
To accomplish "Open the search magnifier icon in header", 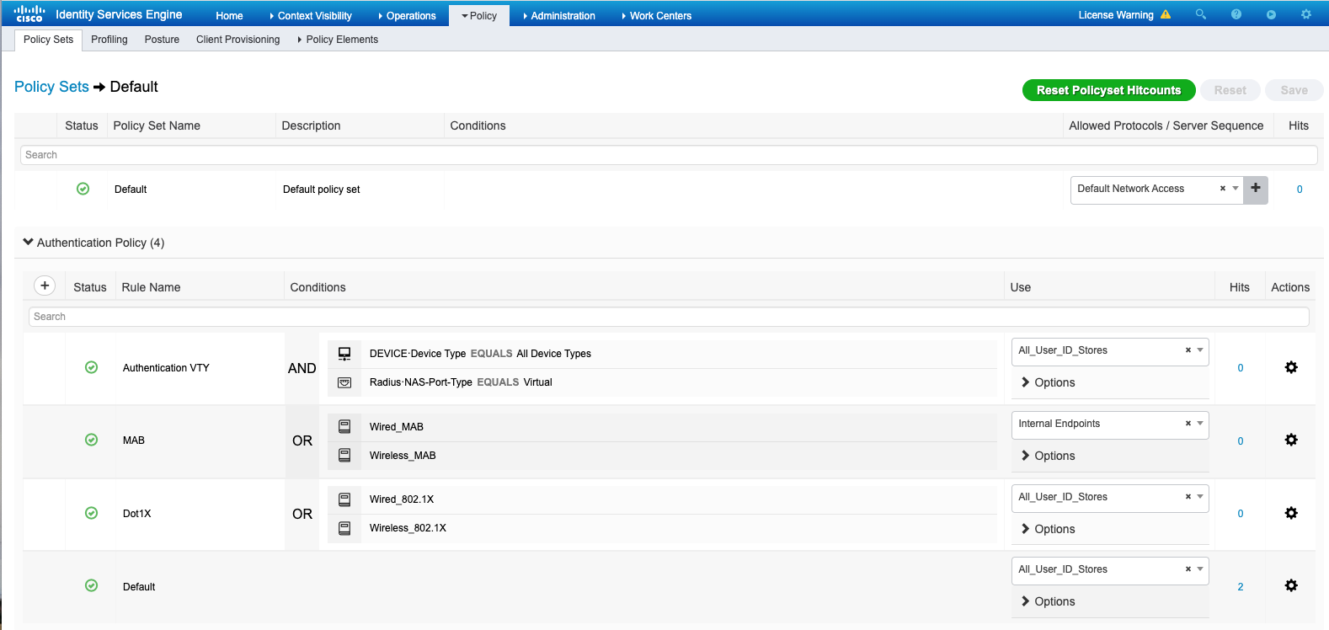I will pos(1201,14).
